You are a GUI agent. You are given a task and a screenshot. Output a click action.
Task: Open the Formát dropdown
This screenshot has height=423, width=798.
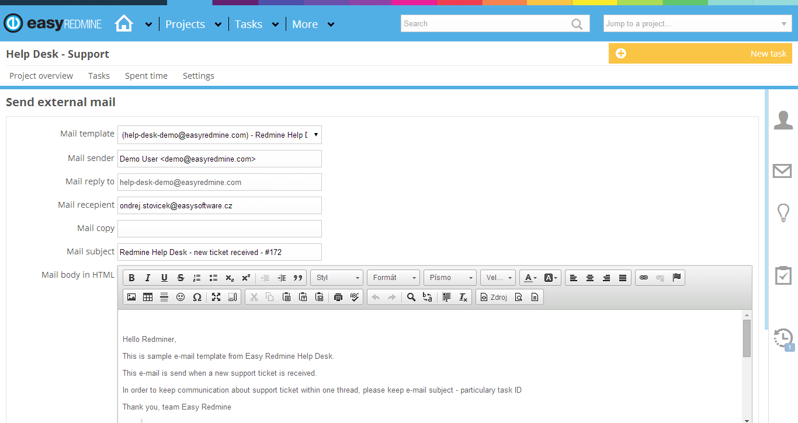pyautogui.click(x=394, y=278)
